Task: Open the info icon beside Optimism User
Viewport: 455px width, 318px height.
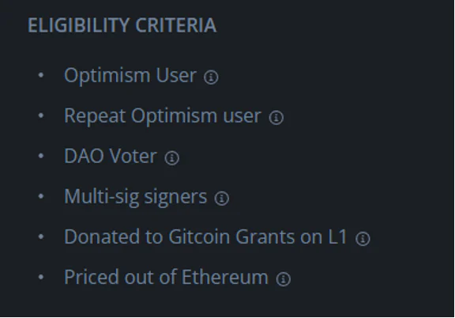Action: 211,78
